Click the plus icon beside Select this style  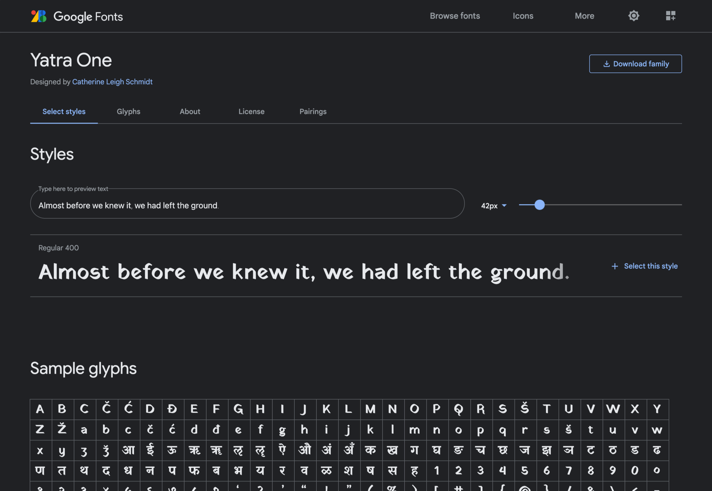click(x=615, y=266)
